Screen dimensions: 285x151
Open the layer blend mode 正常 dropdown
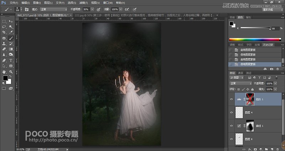241,84
